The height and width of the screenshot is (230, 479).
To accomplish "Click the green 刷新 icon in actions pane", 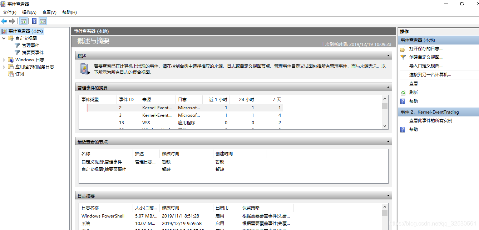I will [403, 93].
